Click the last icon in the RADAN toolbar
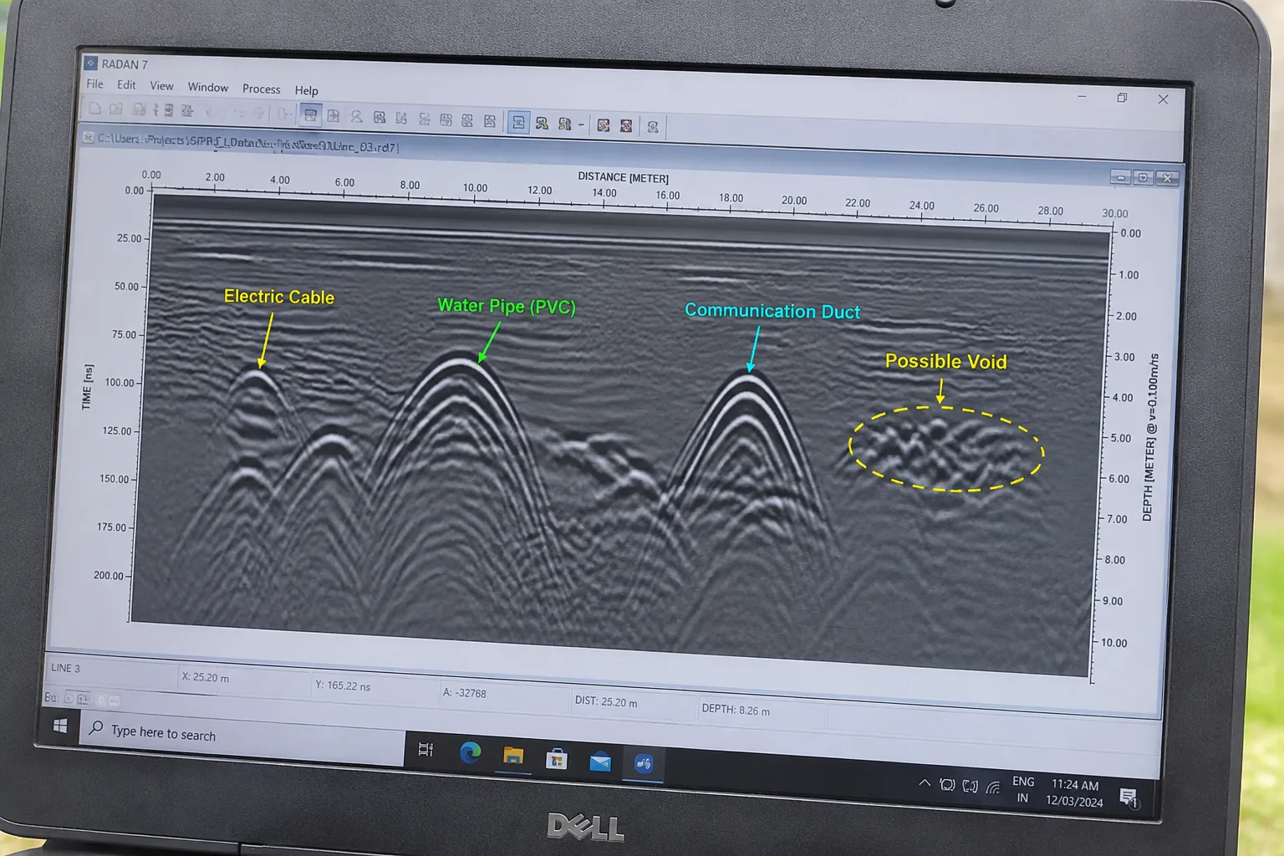The width and height of the screenshot is (1284, 856). [653, 127]
